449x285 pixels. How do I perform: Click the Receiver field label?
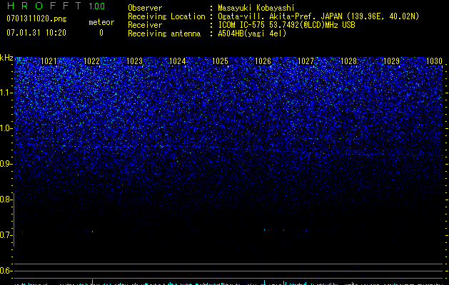click(145, 25)
